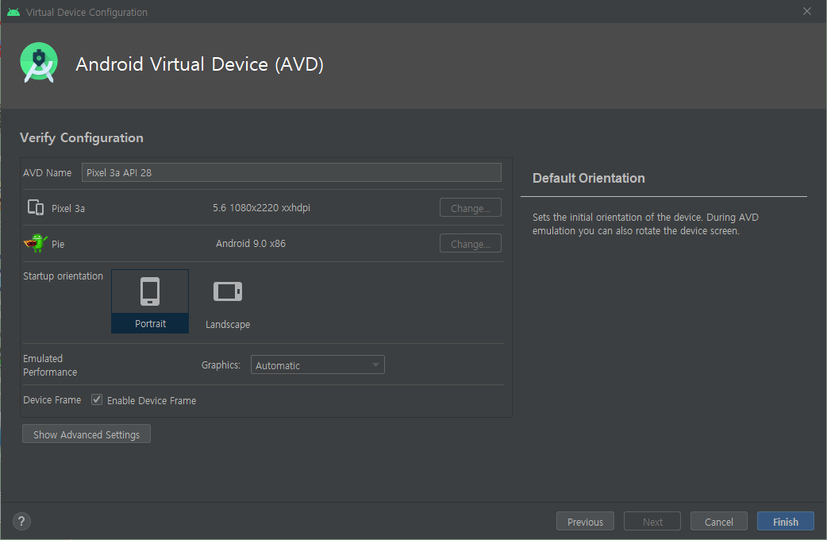The height and width of the screenshot is (540, 827).
Task: Click the 'Verify Configuration' heading
Action: pos(82,137)
